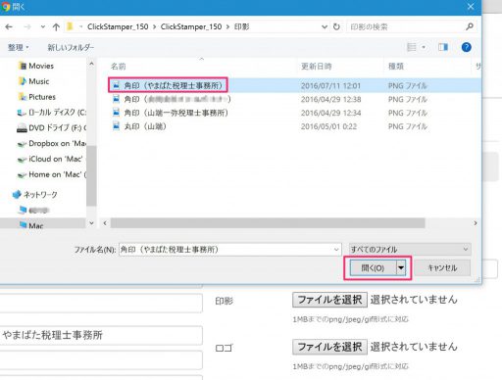Sort by 名前 column header
This screenshot has width=502, height=380.
click(119, 67)
